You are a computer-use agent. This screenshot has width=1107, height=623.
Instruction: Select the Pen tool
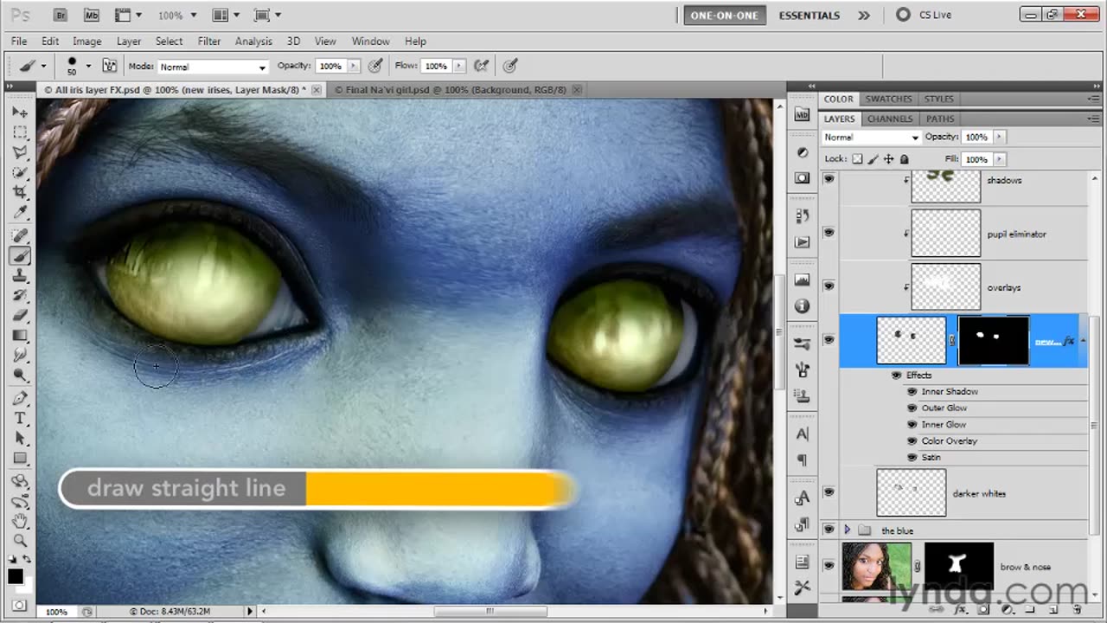point(20,398)
